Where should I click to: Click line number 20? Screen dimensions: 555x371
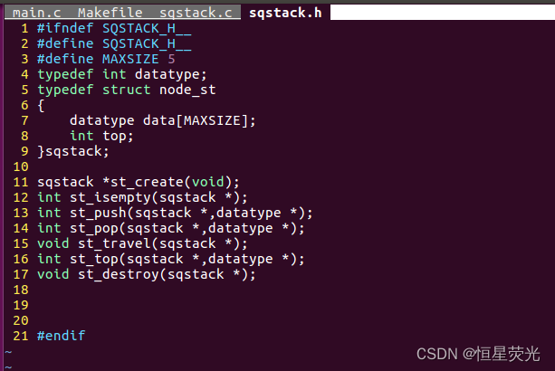tap(21, 320)
